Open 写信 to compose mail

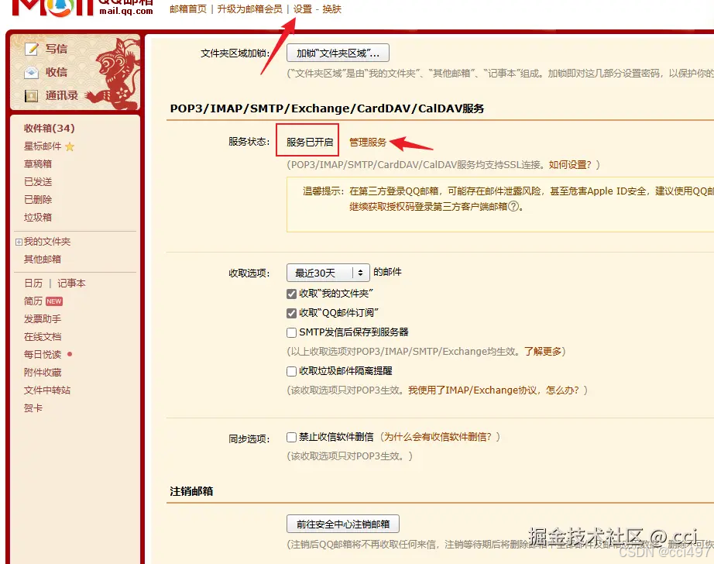click(x=56, y=49)
